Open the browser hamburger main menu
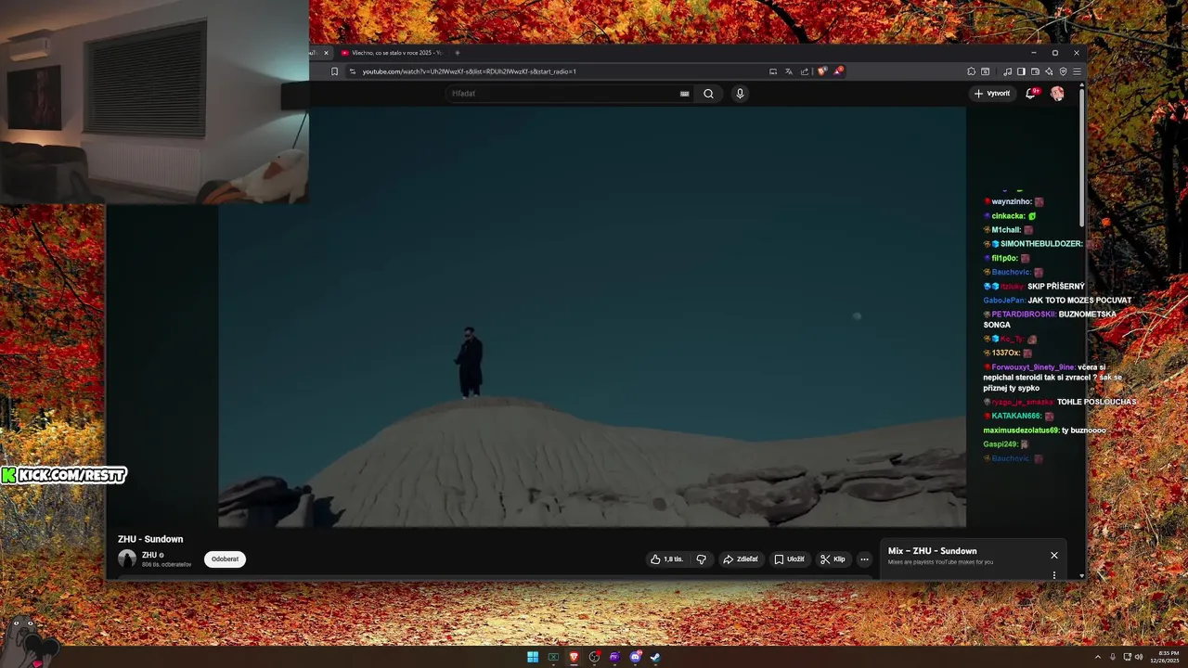The image size is (1188, 668). point(1077,71)
